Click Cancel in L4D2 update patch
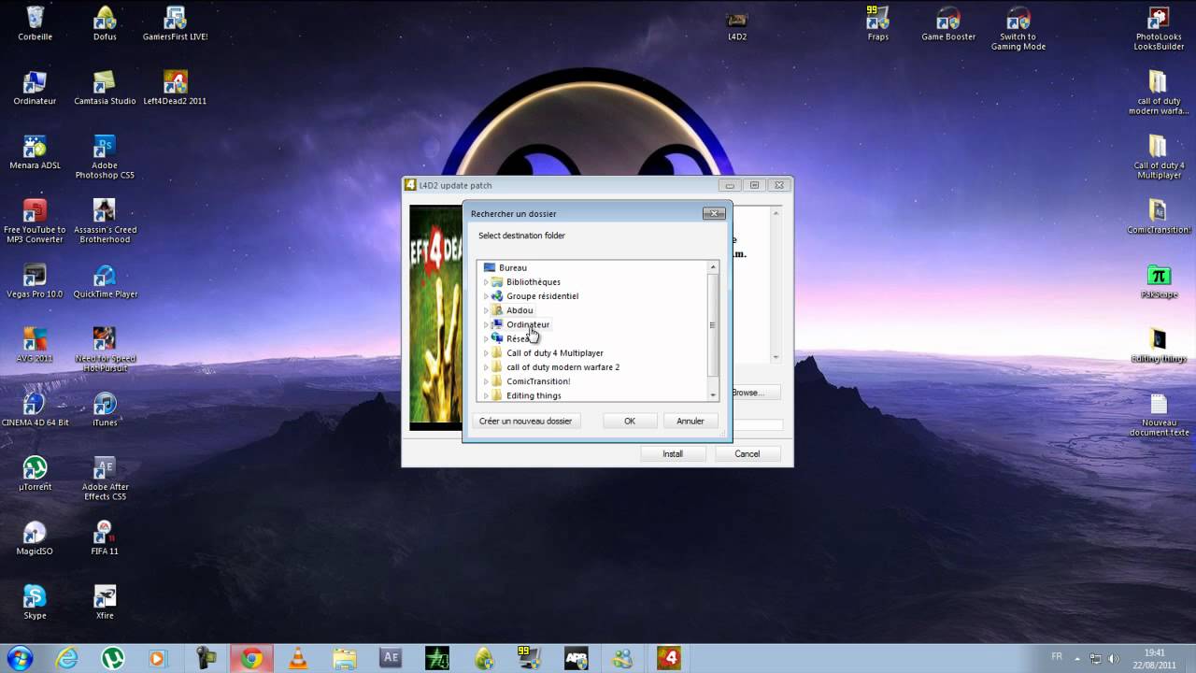The height and width of the screenshot is (673, 1196). tap(747, 453)
